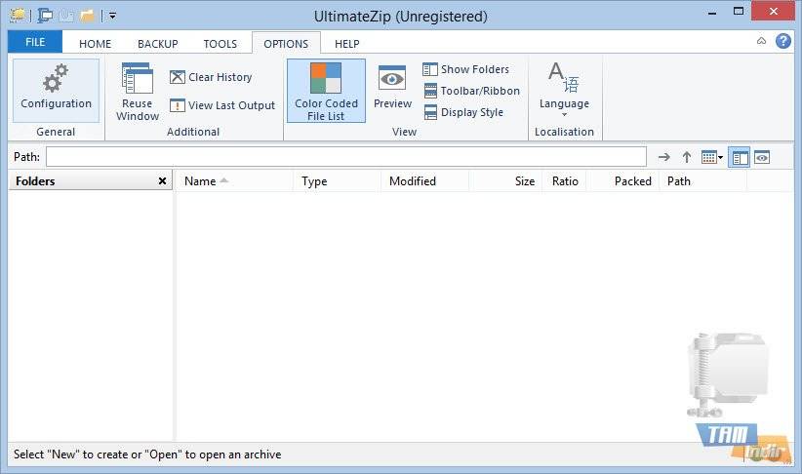Image resolution: width=802 pixels, height=474 pixels.
Task: Open Preview from the View group
Action: (x=392, y=89)
